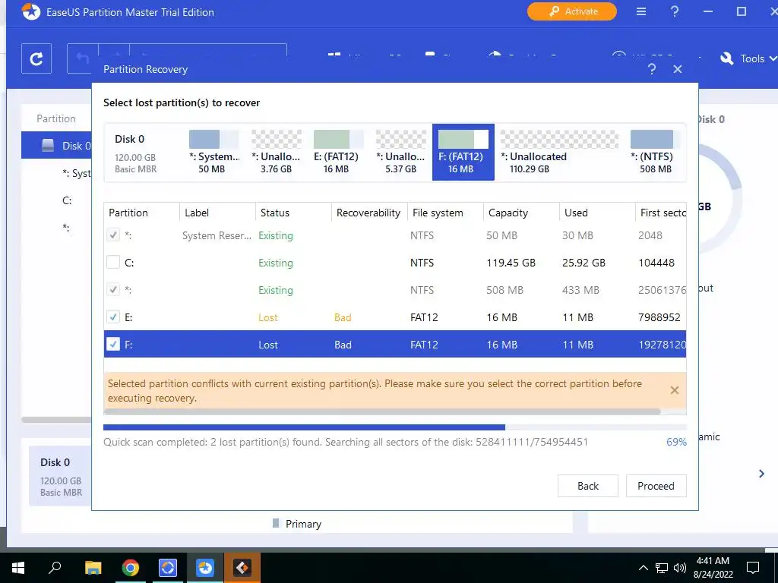Open File Explorer from taskbar
Image resolution: width=778 pixels, height=583 pixels.
pos(93,568)
